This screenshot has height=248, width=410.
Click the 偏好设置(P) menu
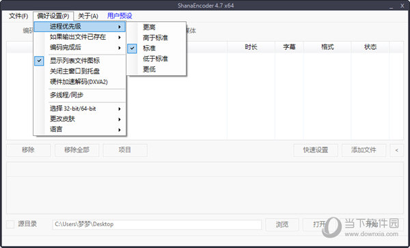point(53,16)
